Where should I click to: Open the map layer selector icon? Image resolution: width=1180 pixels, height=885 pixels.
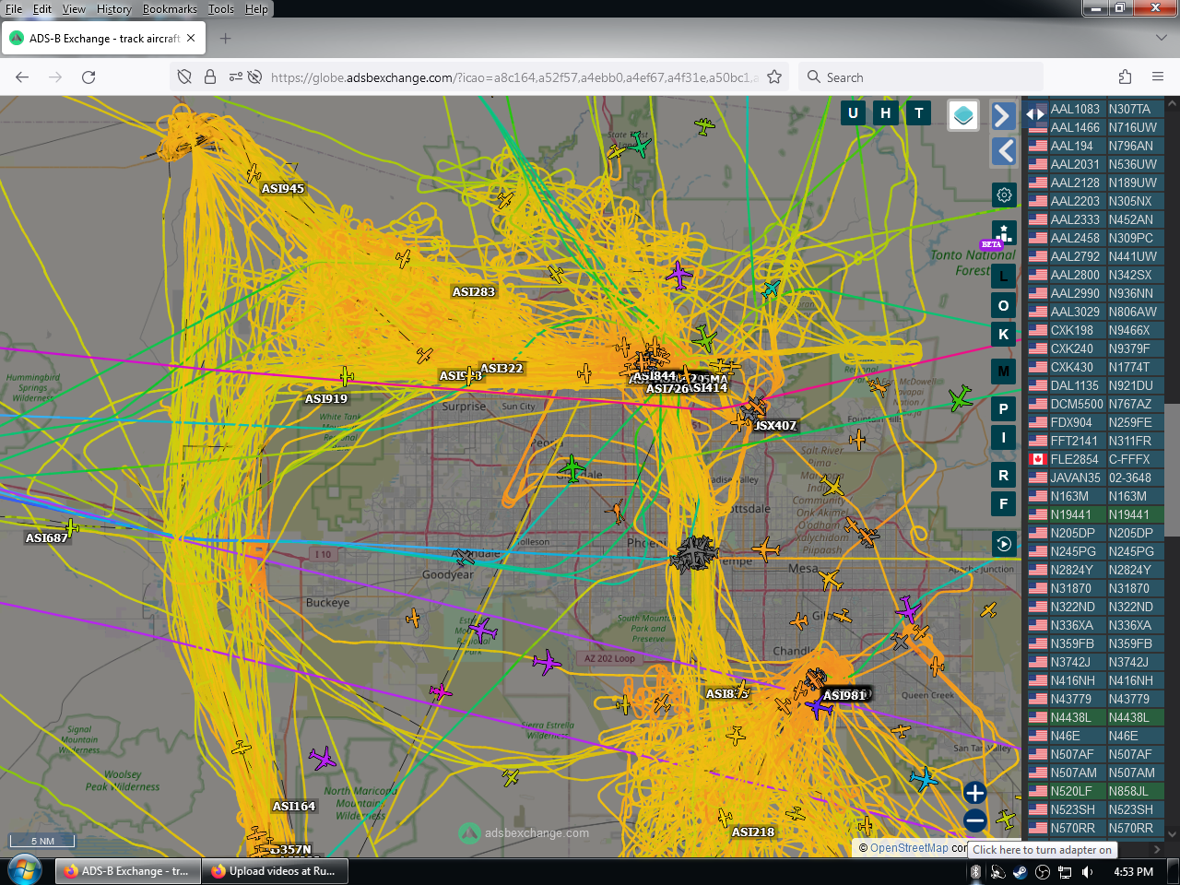click(x=963, y=115)
